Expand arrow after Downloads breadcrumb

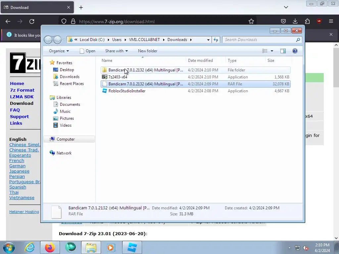(x=191, y=40)
